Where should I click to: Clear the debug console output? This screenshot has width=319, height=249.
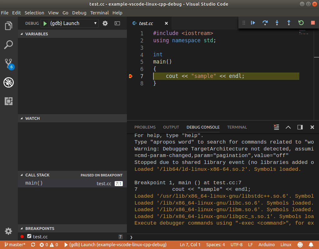[276, 127]
